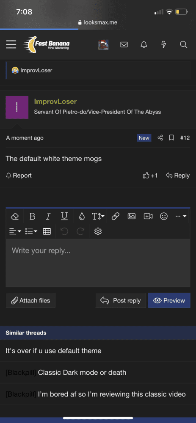
Task: Expand the alignment dropdown
Action: pos(15,231)
